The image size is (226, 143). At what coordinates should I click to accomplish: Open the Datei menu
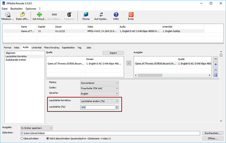[x=5, y=9]
